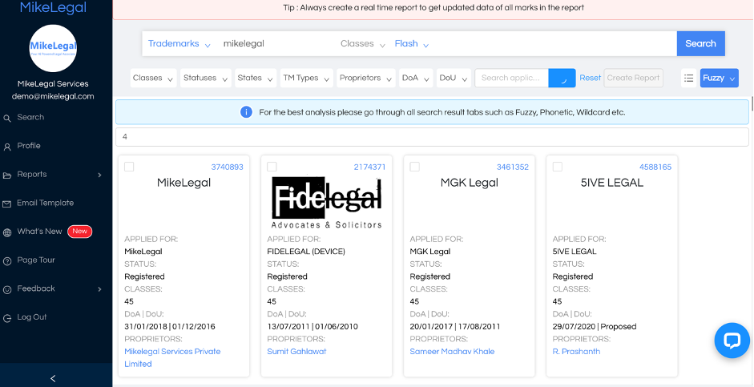Image resolution: width=754 pixels, height=387 pixels.
Task: Open the Flash search mode dropdown
Action: coord(412,44)
